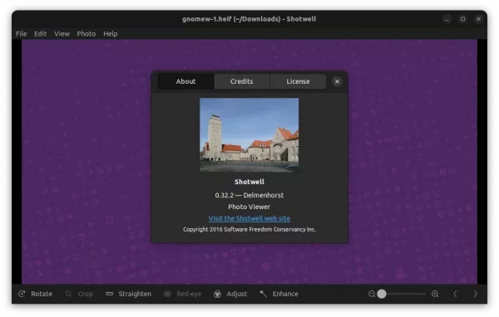This screenshot has height=317, width=499.
Task: Open the Photo menu
Action: coord(86,34)
